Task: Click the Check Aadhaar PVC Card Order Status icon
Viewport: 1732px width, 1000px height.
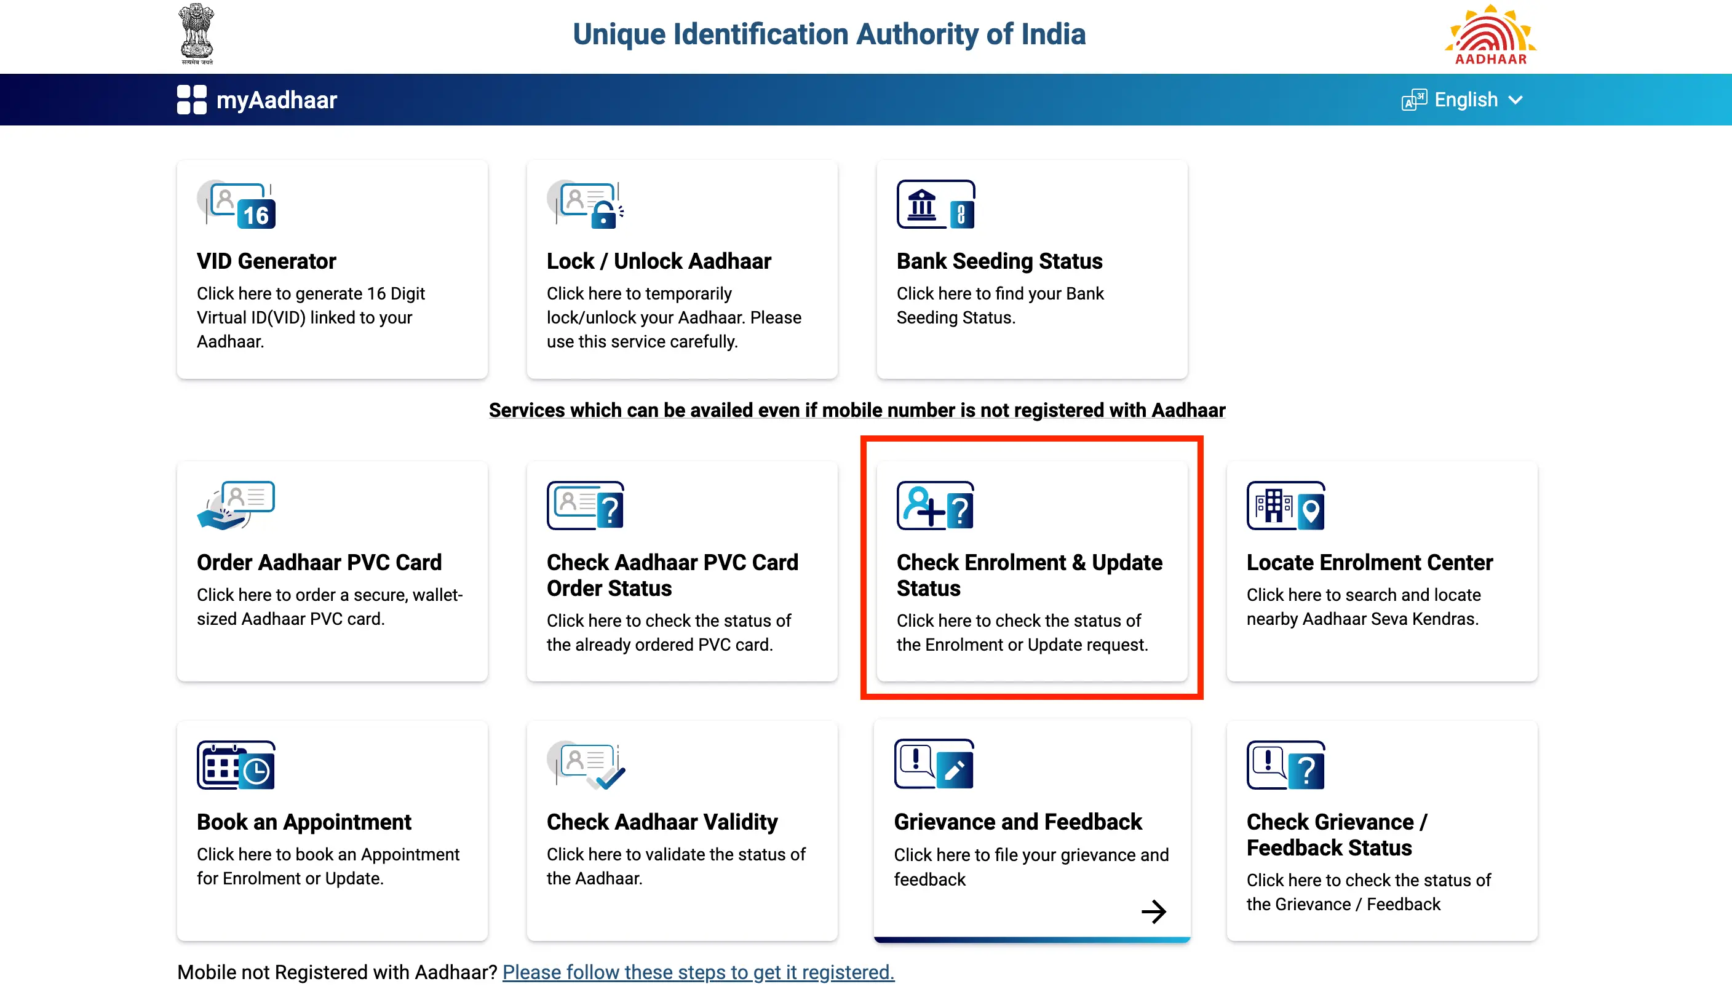Action: coord(586,506)
